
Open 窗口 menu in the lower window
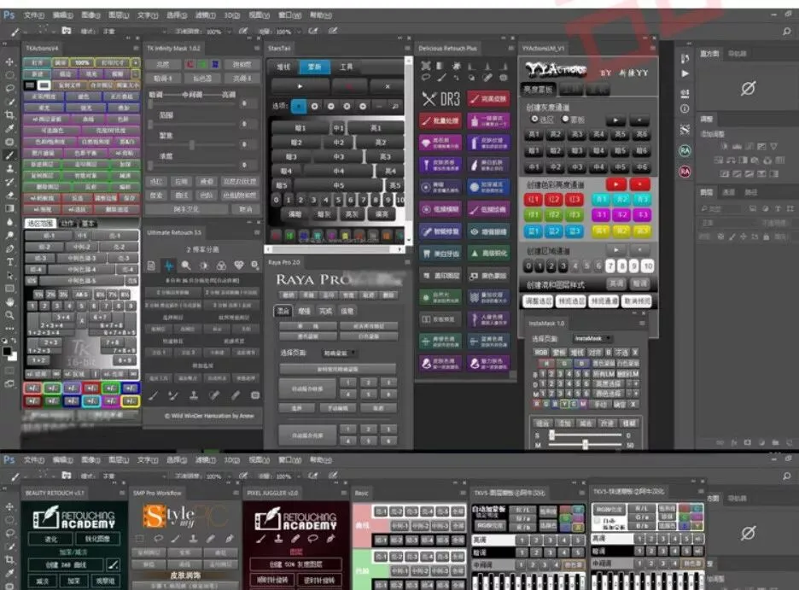(289, 459)
